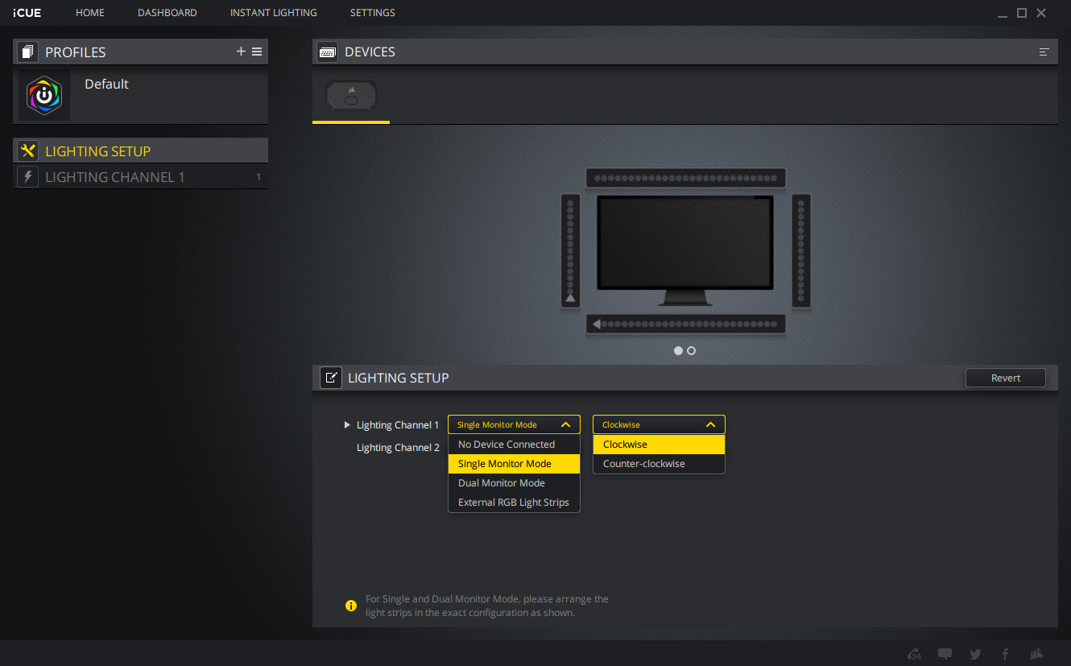Image resolution: width=1071 pixels, height=666 pixels.
Task: Click the Devices keyboard header icon
Action: tap(328, 52)
